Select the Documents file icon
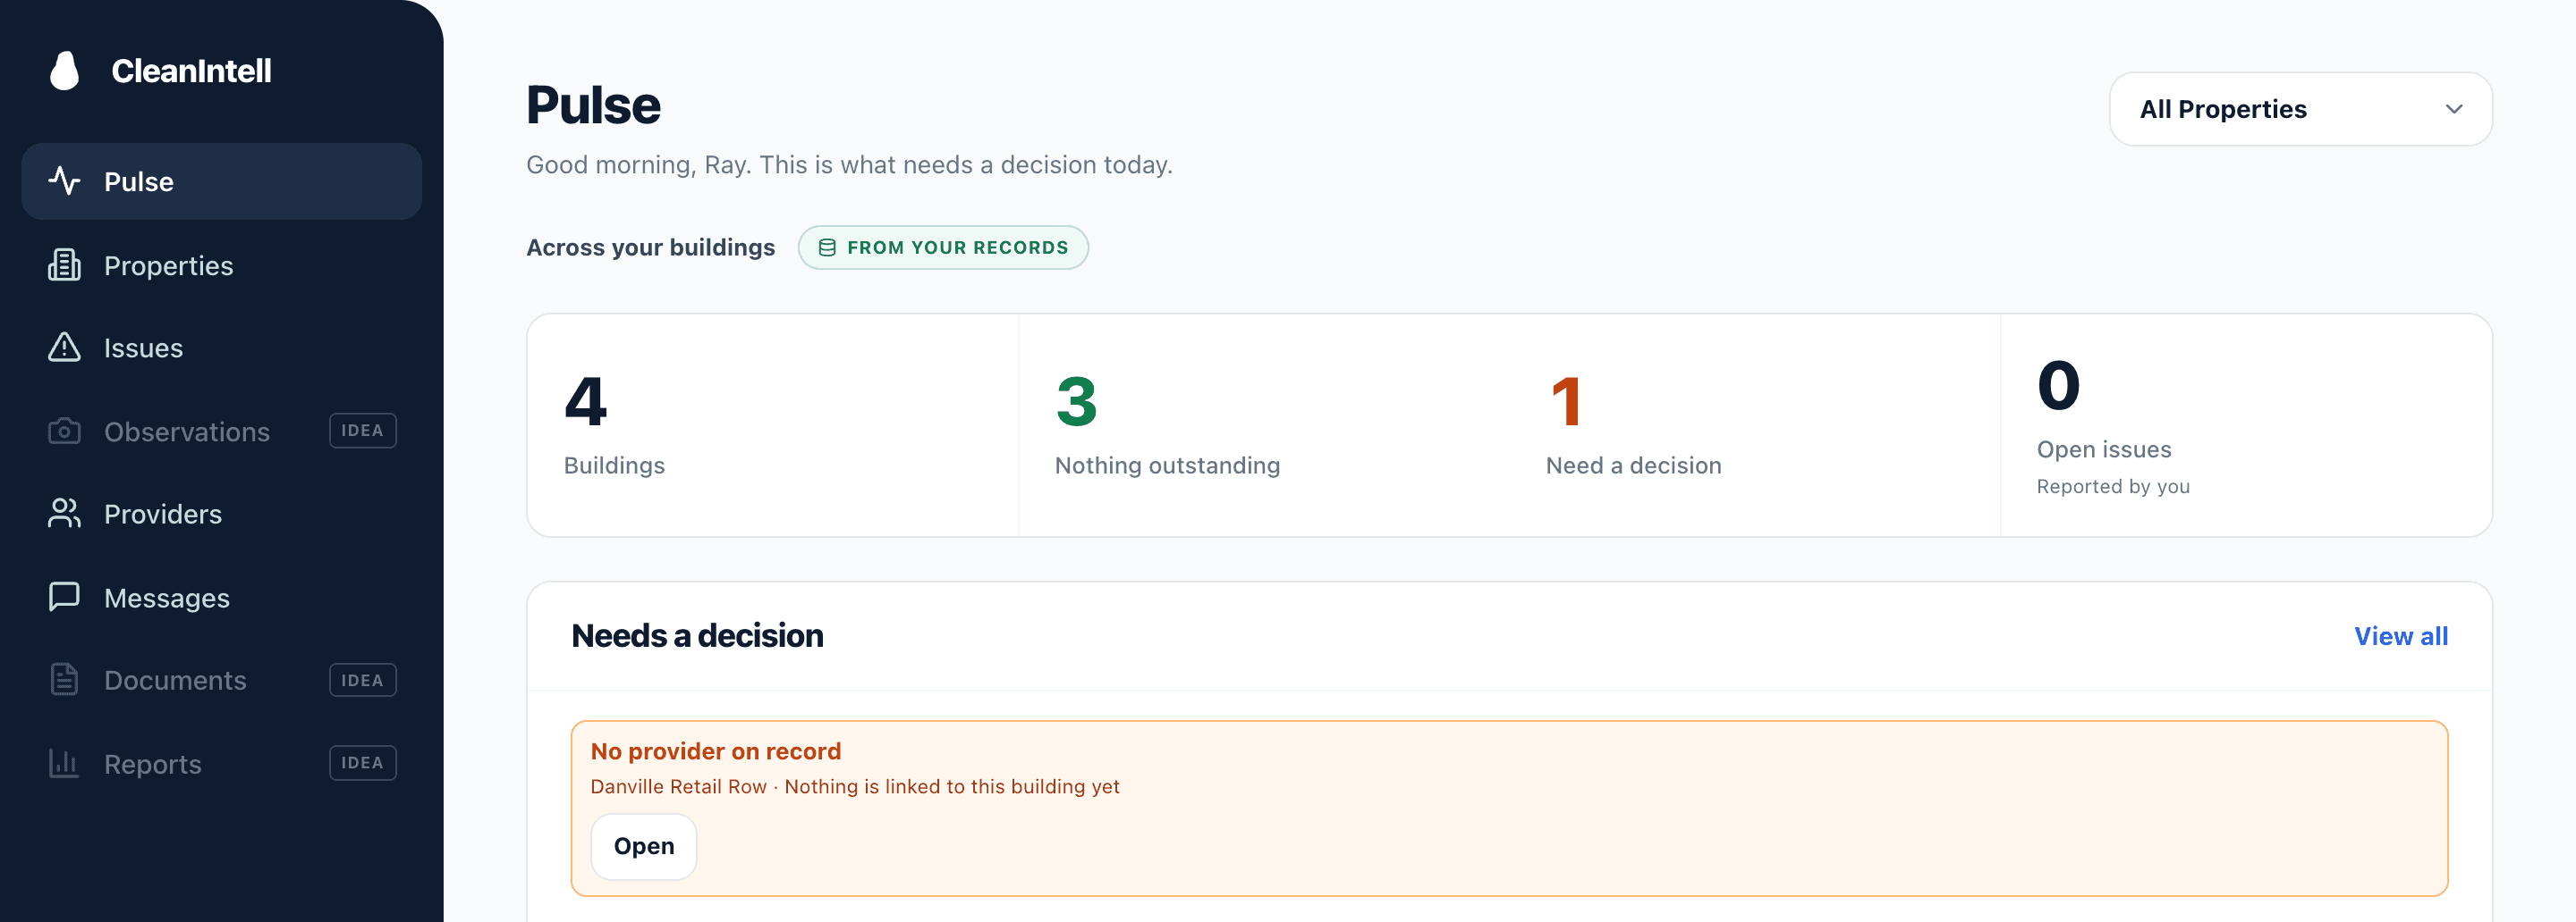The image size is (2576, 922). [x=64, y=679]
